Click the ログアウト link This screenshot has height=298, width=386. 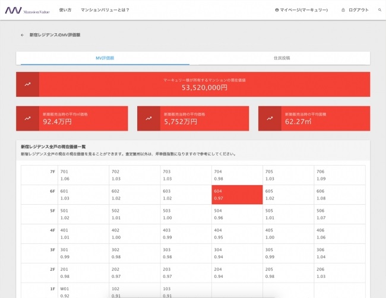pos(358,10)
